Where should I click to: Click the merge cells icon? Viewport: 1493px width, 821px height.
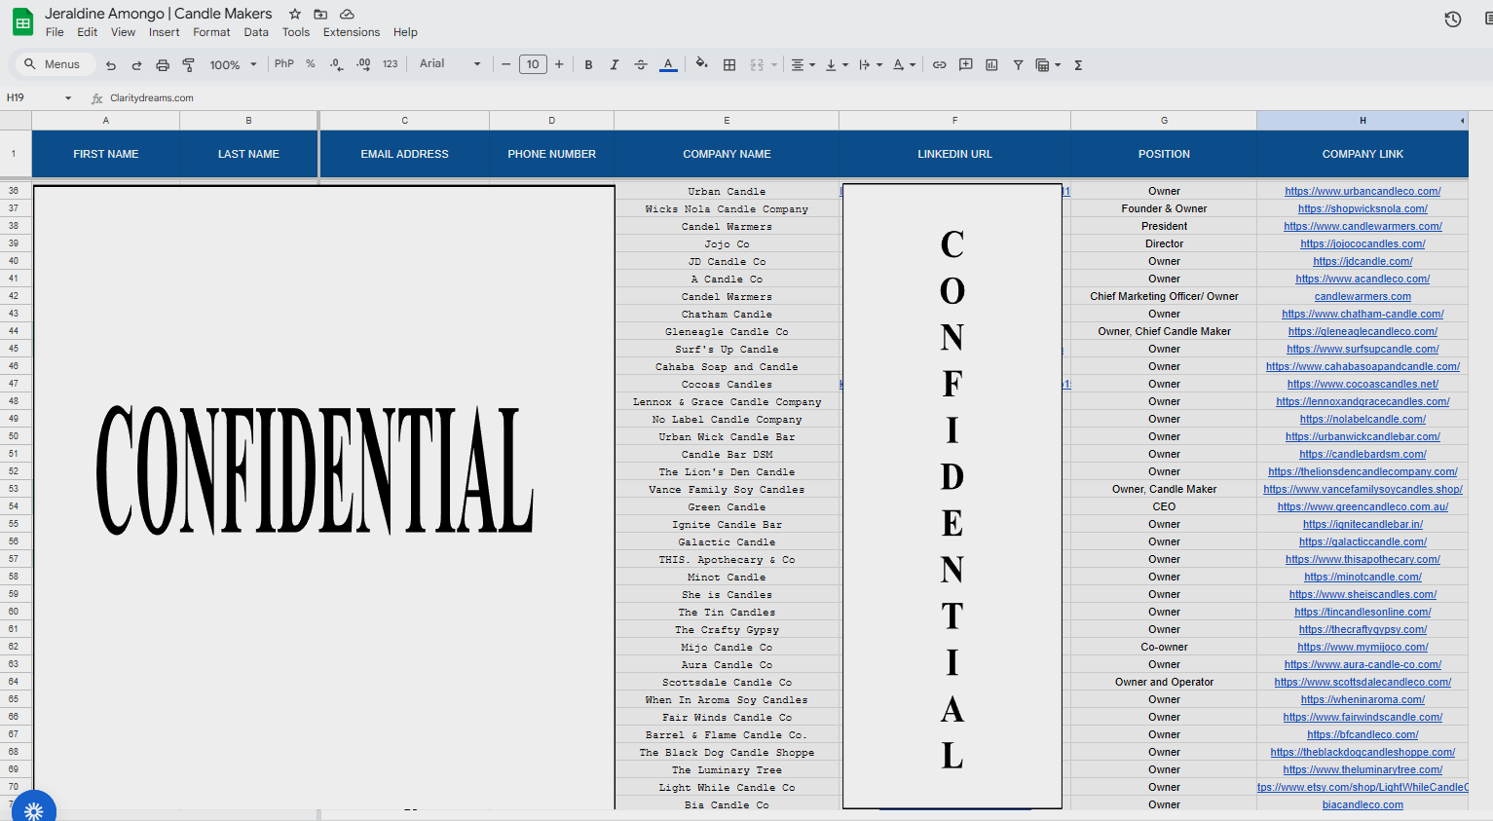(757, 65)
